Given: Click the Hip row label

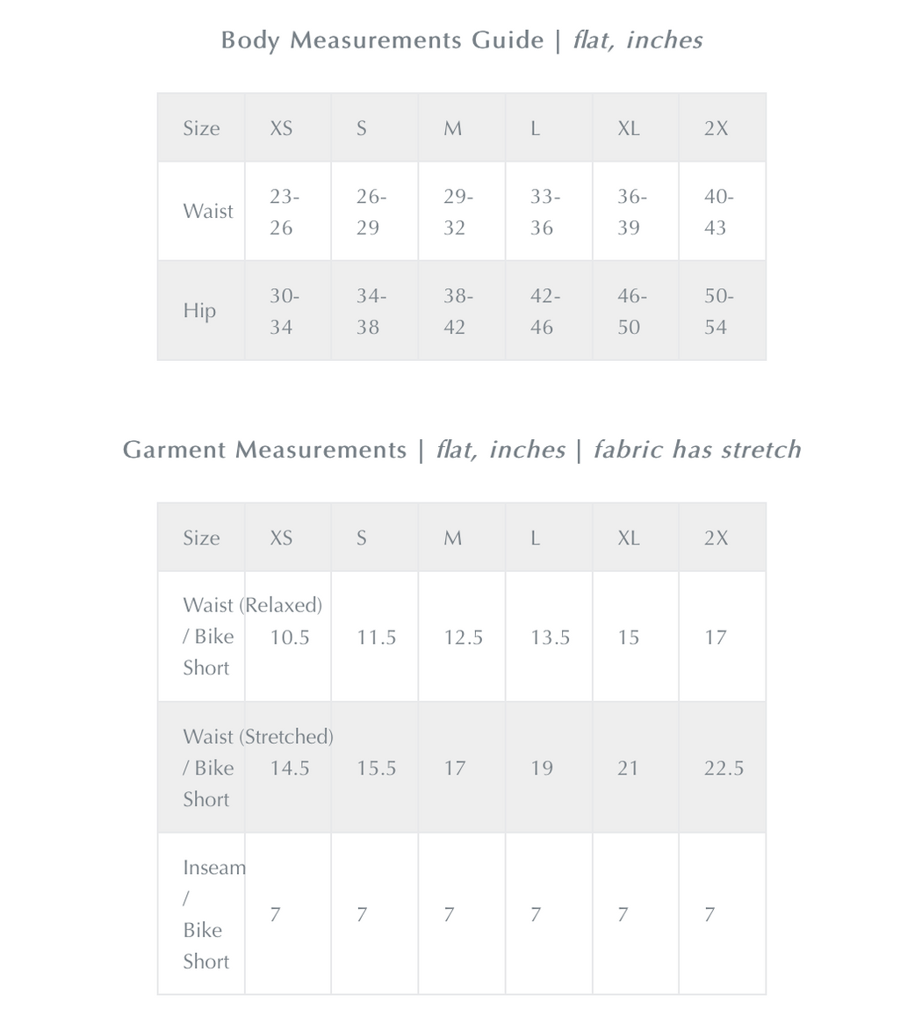Looking at the screenshot, I should pos(199,311).
